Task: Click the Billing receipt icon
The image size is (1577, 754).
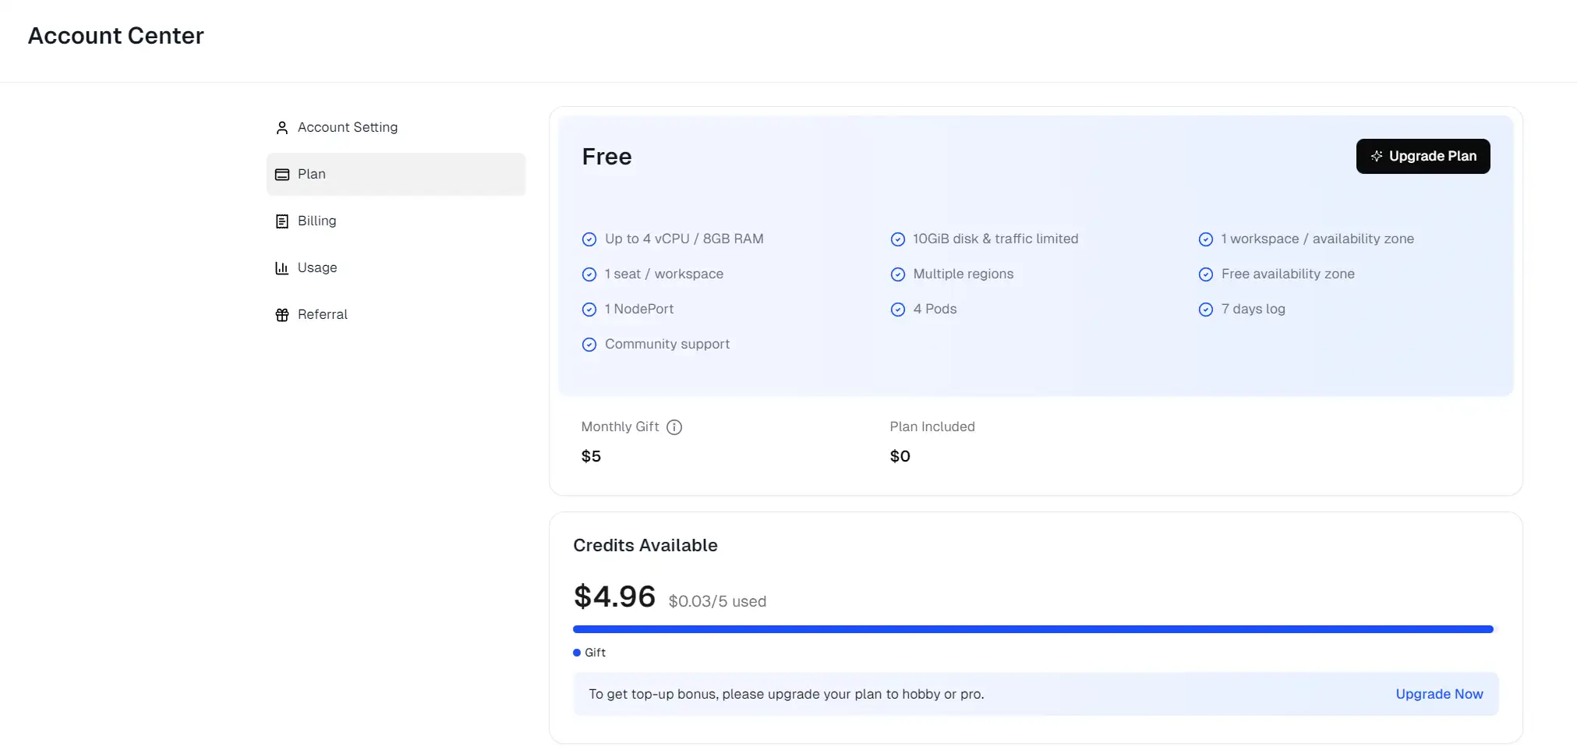Action: pyautogui.click(x=282, y=221)
